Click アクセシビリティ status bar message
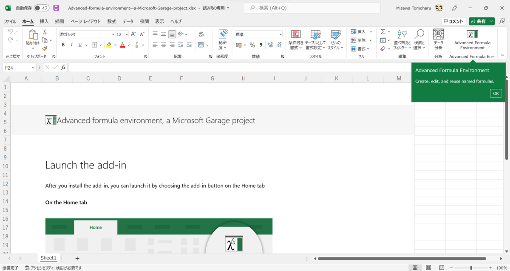 pyautogui.click(x=54, y=268)
